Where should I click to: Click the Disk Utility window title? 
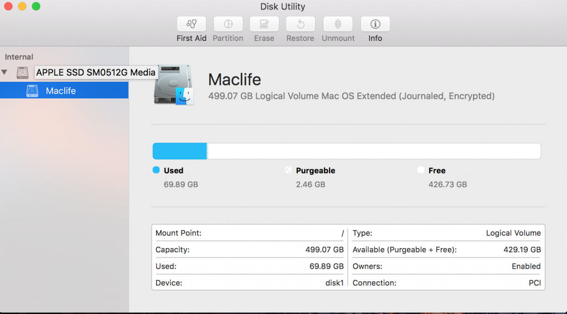point(283,7)
